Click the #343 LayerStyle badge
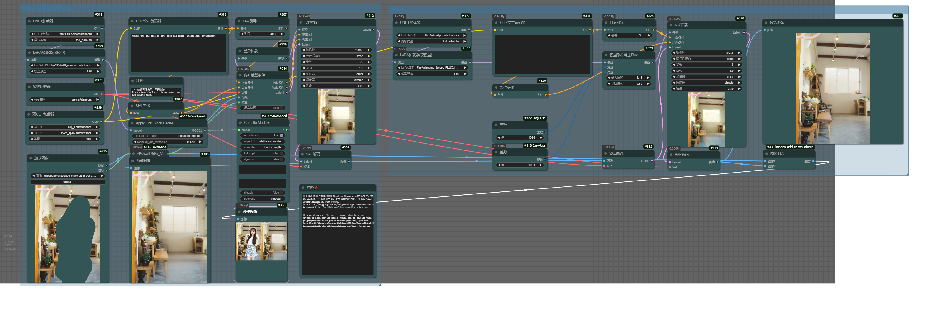Screen dimensions: 928x315 [x=155, y=147]
